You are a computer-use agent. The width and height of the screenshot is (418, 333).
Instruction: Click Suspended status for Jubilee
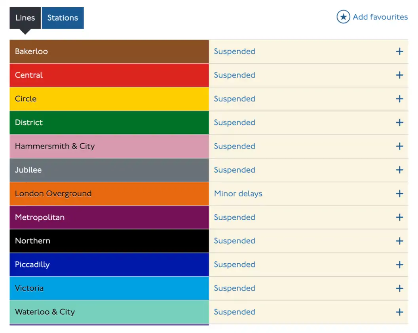(x=234, y=170)
